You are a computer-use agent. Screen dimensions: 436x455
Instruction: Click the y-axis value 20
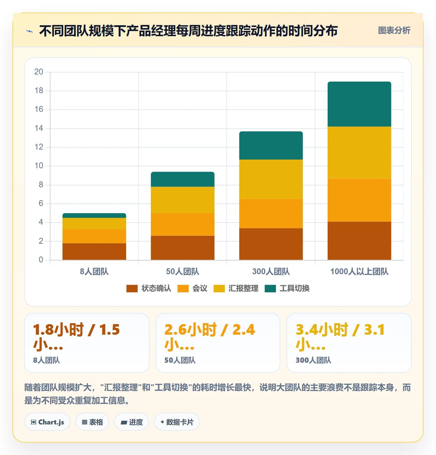pos(39,72)
